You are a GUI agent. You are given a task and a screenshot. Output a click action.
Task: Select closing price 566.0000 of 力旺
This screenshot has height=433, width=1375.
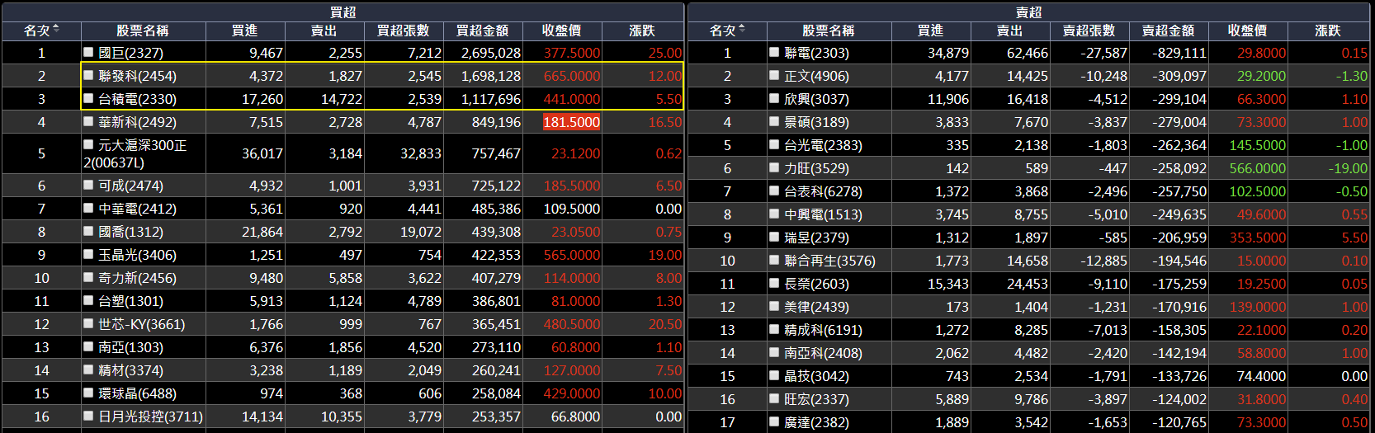[1258, 168]
